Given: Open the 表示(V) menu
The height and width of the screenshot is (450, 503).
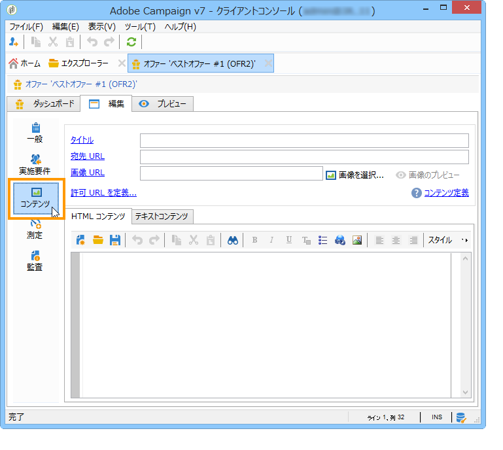Looking at the screenshot, I should pyautogui.click(x=101, y=27).
